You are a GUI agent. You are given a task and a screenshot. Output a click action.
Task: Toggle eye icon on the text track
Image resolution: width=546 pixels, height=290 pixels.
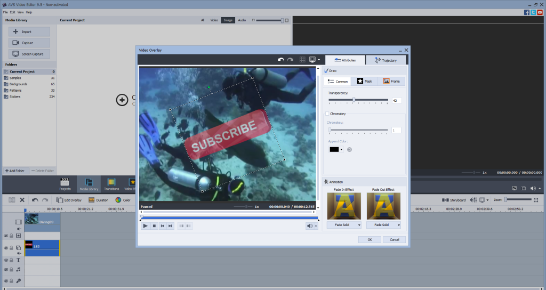(x=6, y=260)
